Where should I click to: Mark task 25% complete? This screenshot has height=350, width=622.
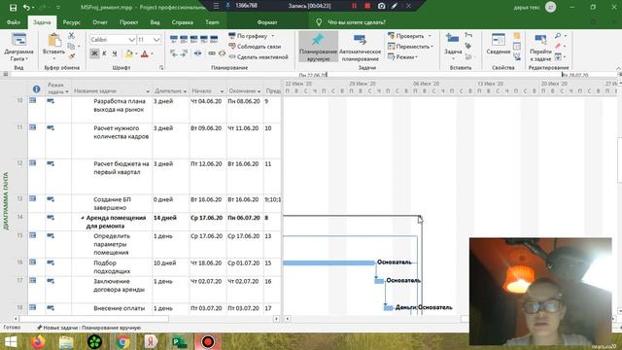tap(184, 39)
